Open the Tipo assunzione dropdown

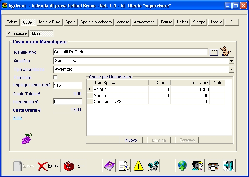pyautogui.click(x=231, y=69)
